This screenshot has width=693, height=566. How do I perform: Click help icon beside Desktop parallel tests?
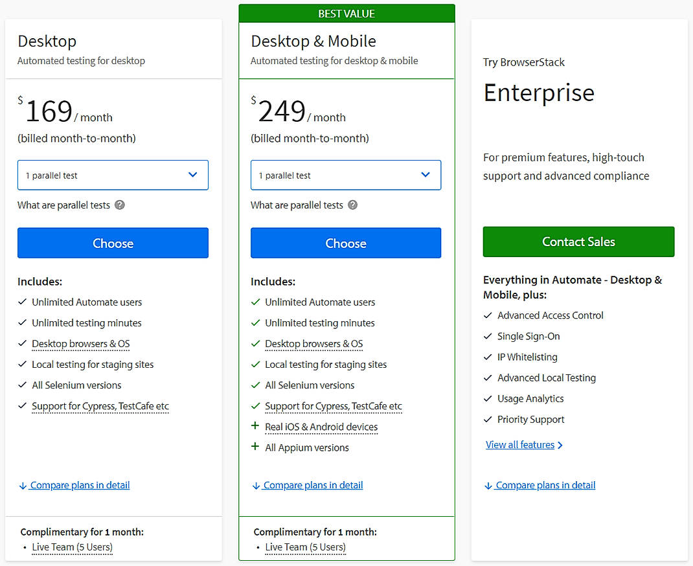point(119,205)
